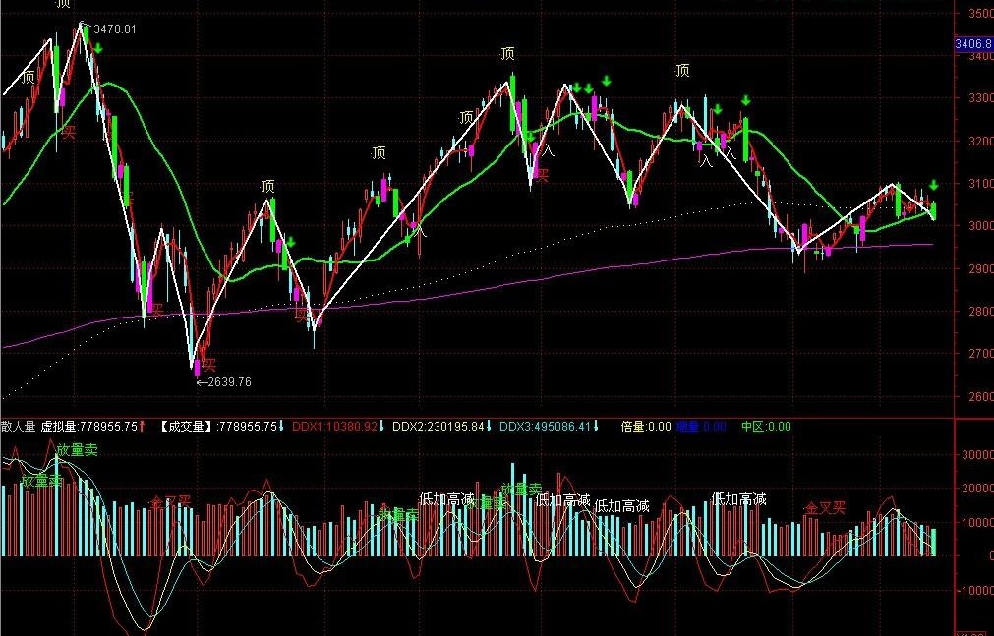Click the red 买 marker beside 2639.76 low
This screenshot has height=636, width=994.
click(209, 366)
